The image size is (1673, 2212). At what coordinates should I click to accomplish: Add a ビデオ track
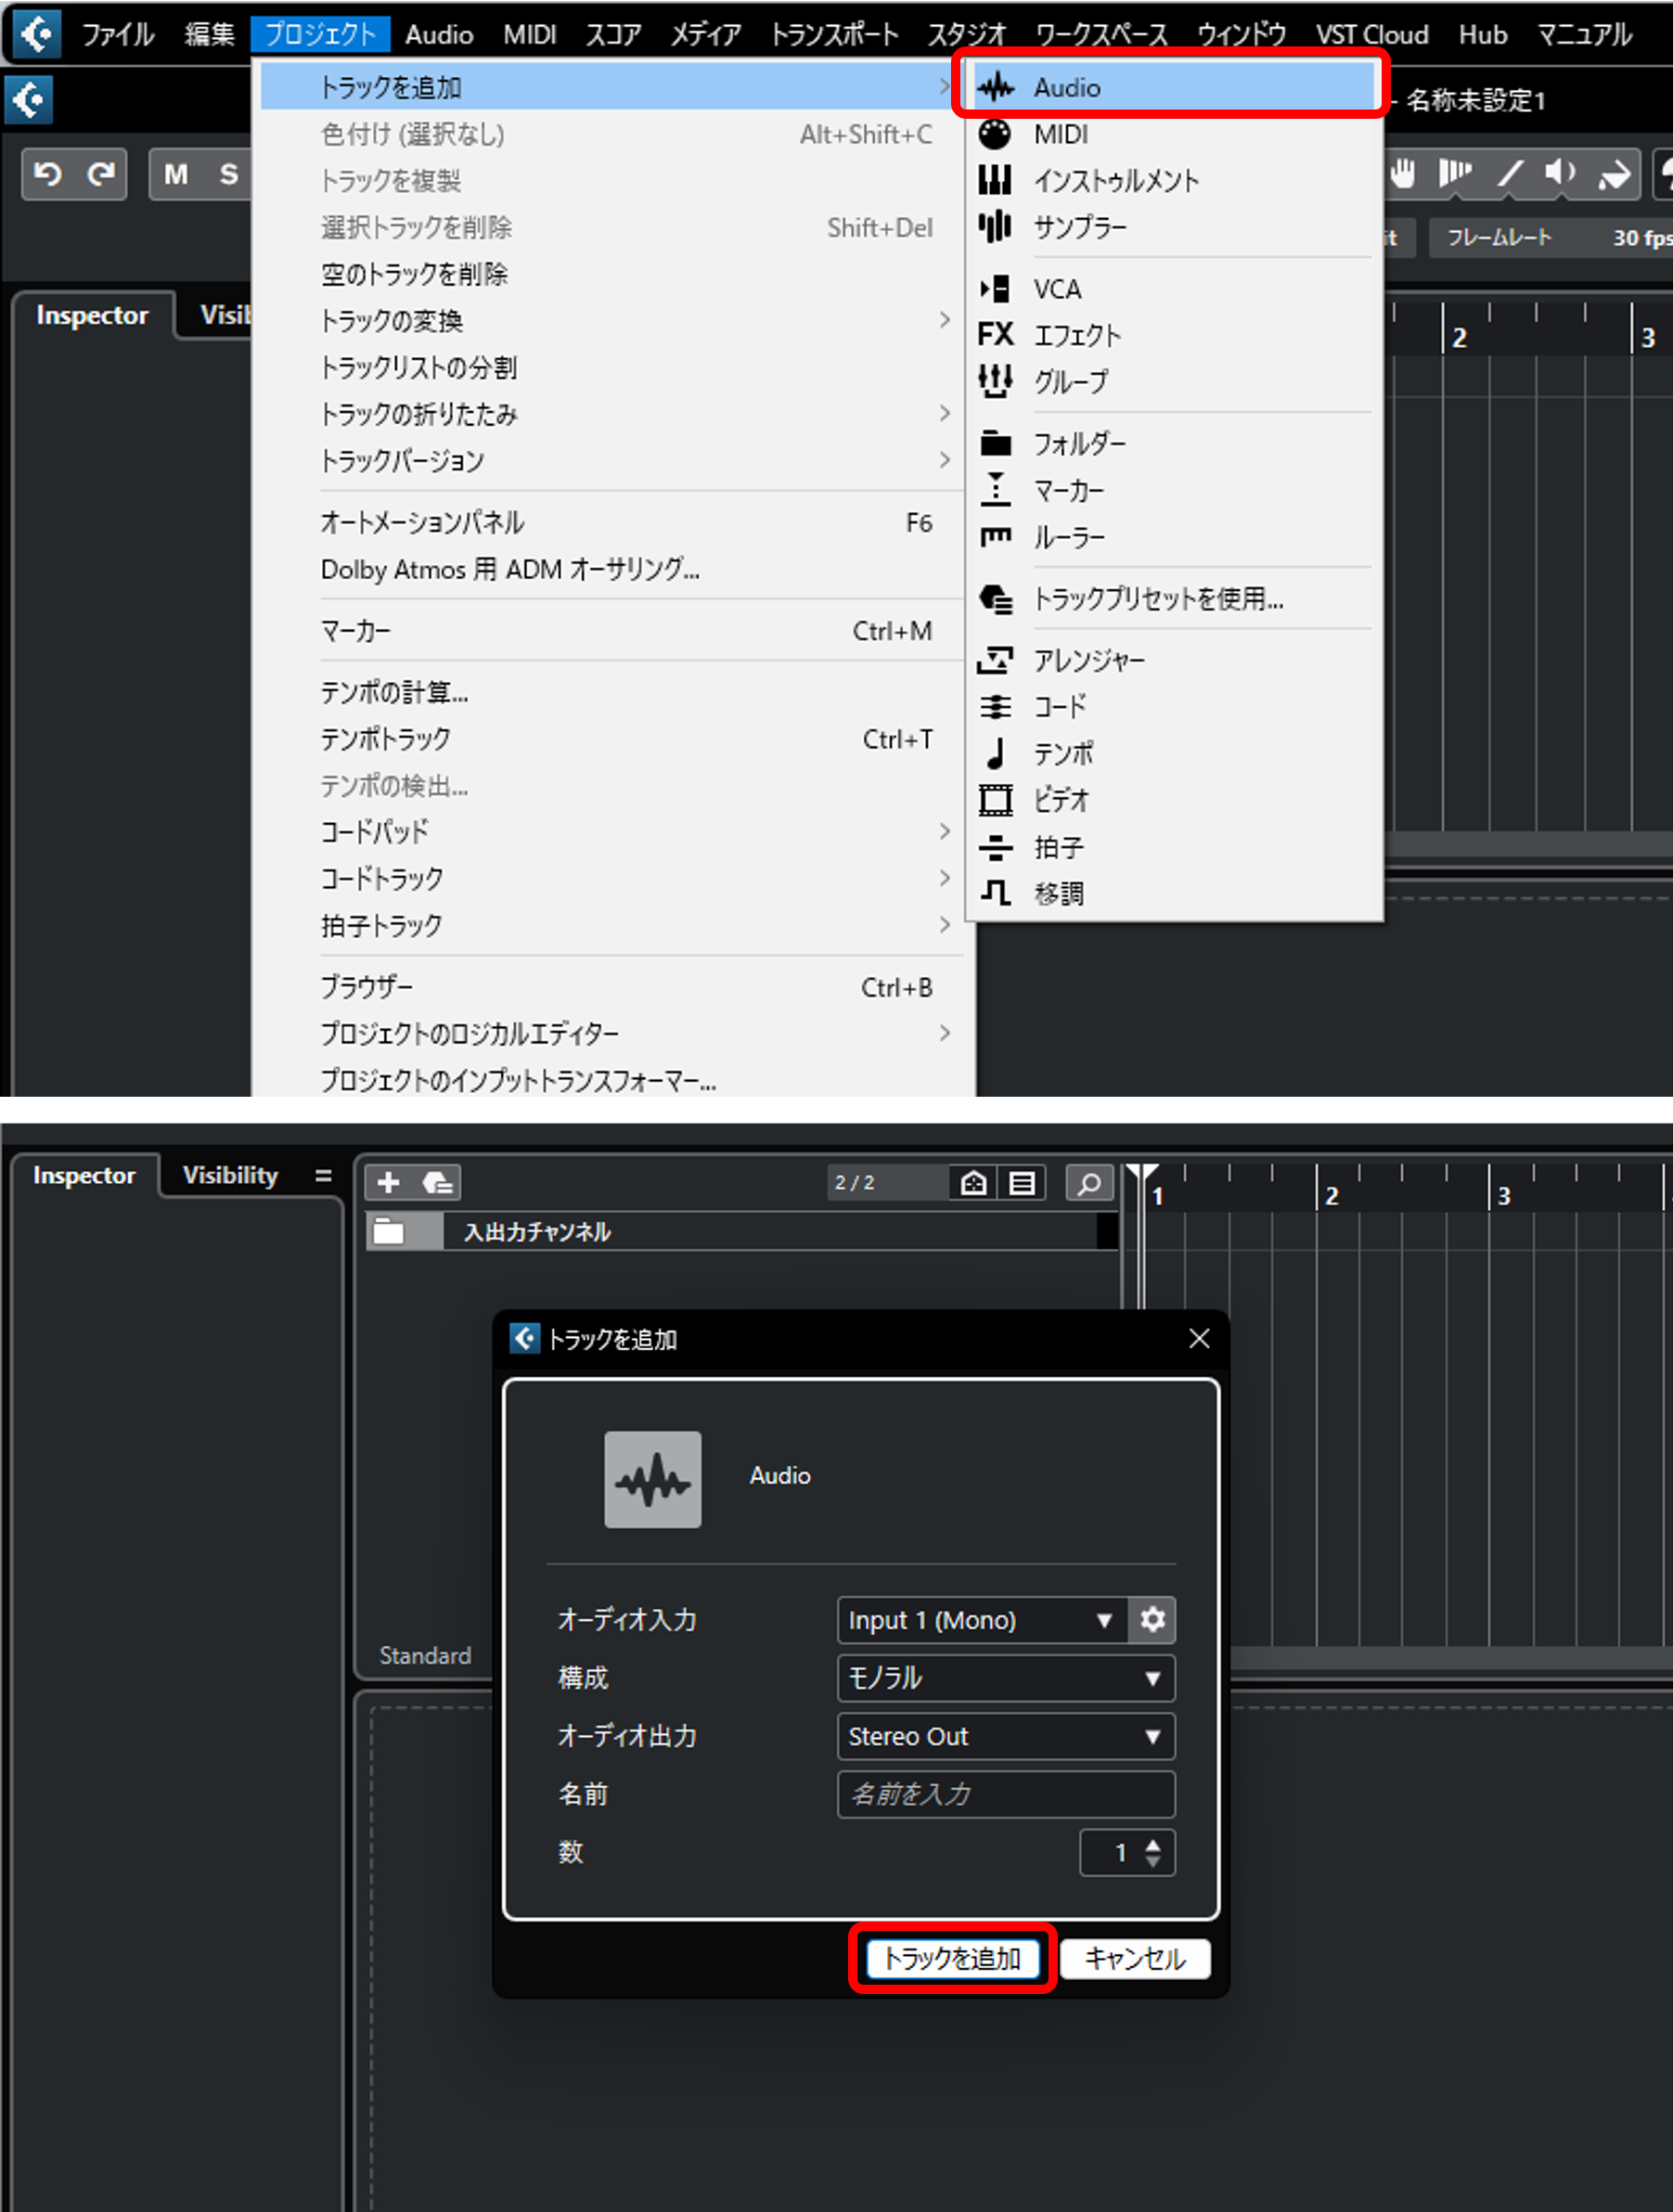1172,800
